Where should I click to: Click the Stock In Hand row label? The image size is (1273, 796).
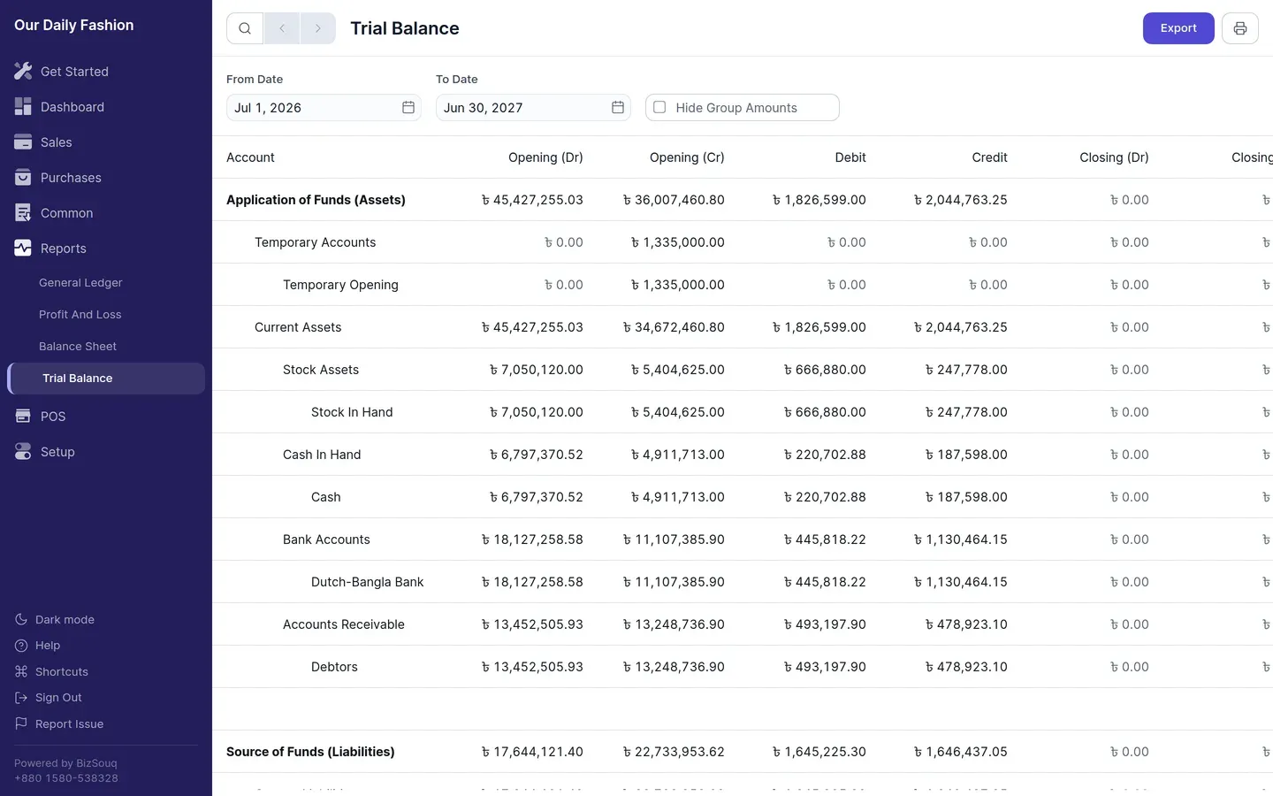click(x=352, y=412)
